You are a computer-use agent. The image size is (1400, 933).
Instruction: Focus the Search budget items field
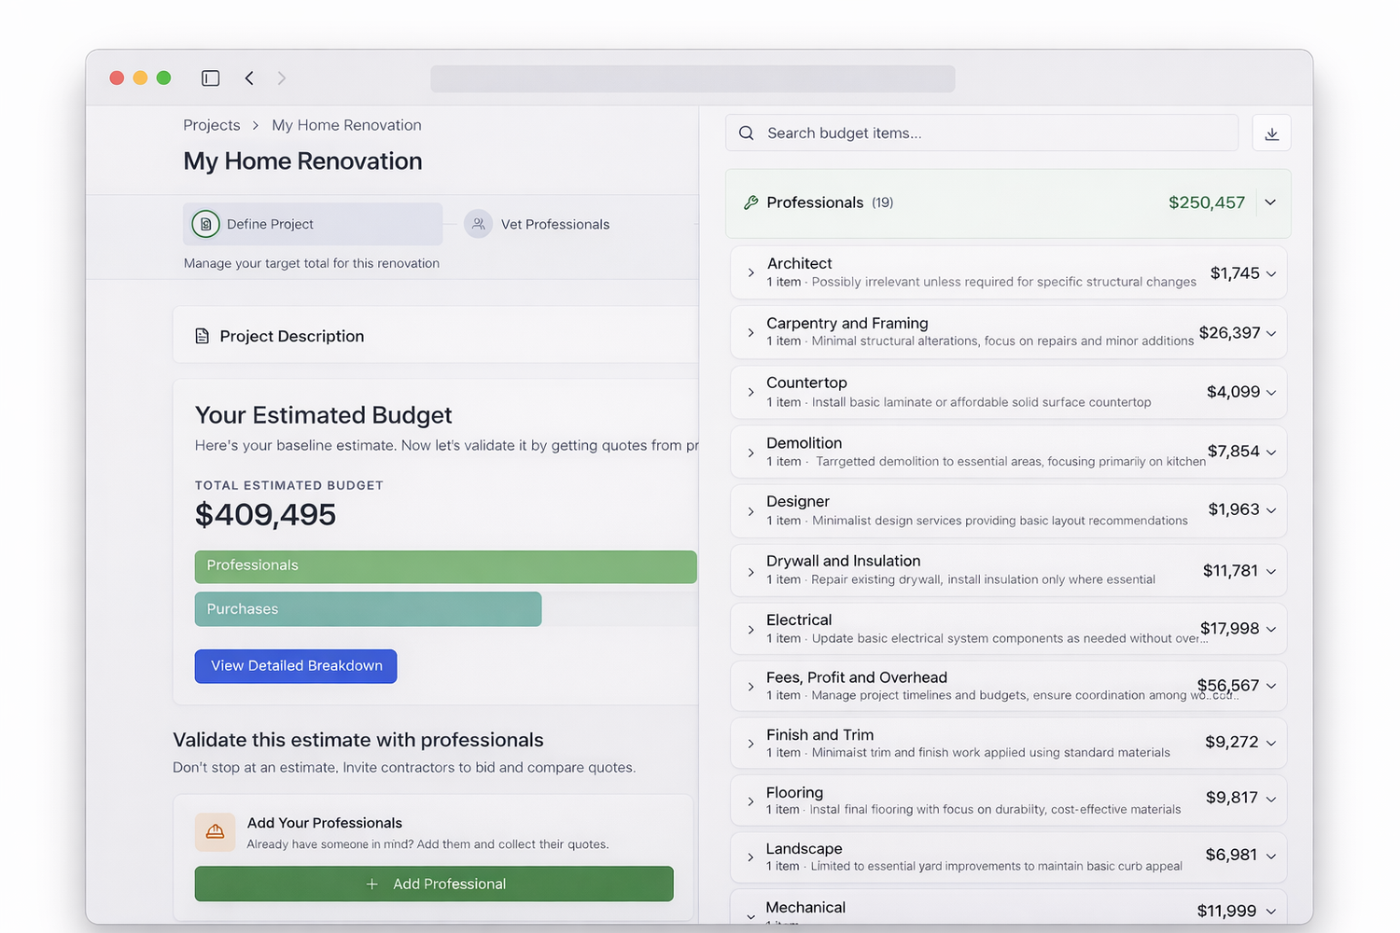pyautogui.click(x=982, y=133)
